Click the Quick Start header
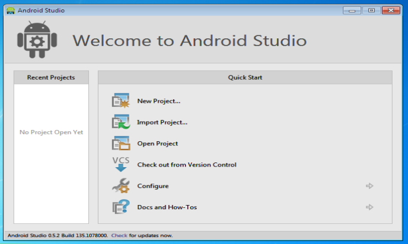The image size is (408, 244). [245, 77]
